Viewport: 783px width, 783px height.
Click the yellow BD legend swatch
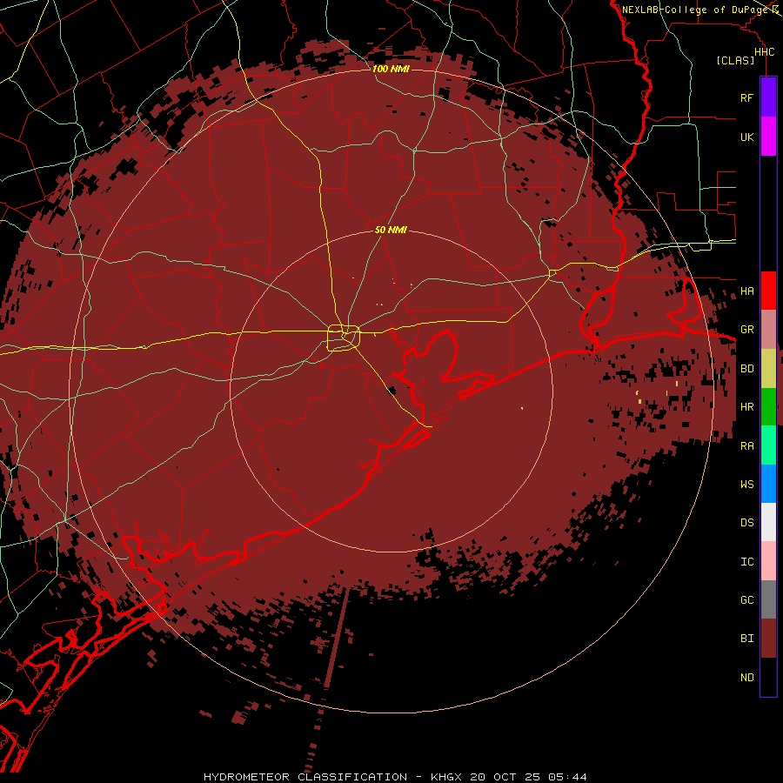coord(768,369)
